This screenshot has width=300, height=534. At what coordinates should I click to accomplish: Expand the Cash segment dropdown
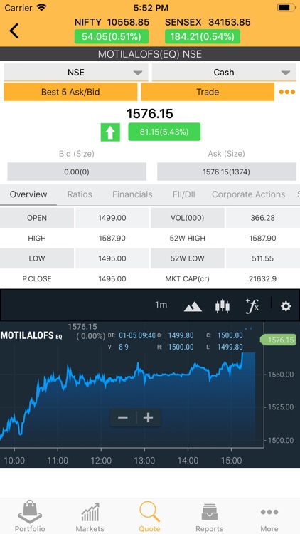(x=224, y=73)
